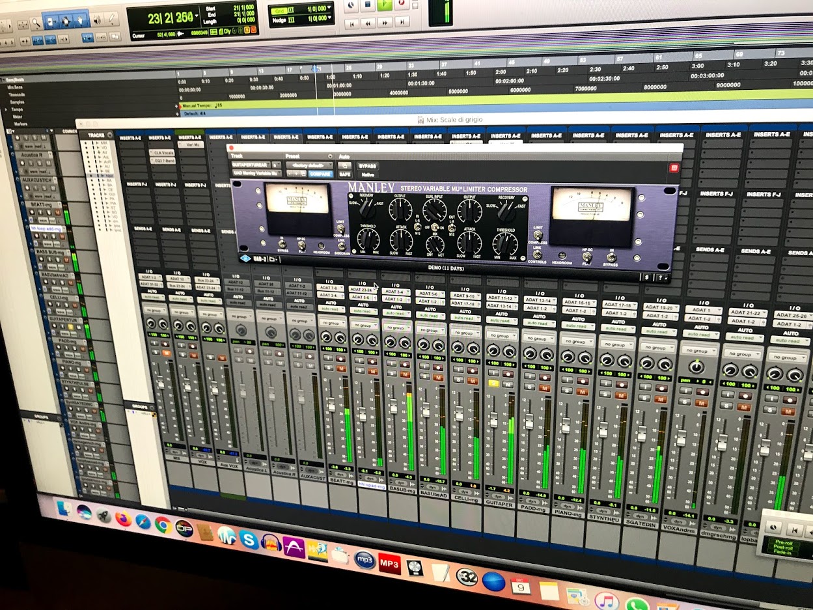Open Skype from the Dock

pos(249,538)
